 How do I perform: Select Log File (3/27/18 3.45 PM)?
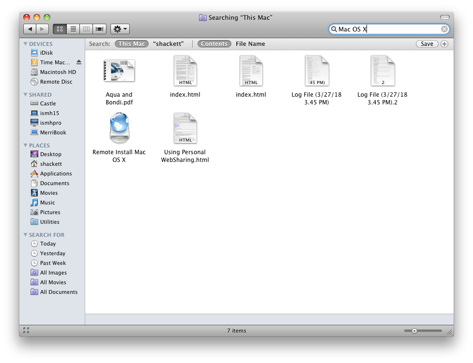click(x=317, y=71)
